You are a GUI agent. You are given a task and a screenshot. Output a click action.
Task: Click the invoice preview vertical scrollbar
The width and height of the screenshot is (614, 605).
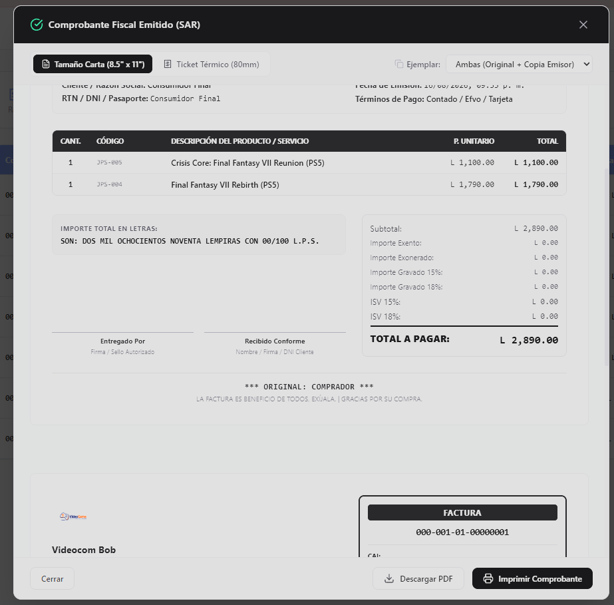coord(607,268)
